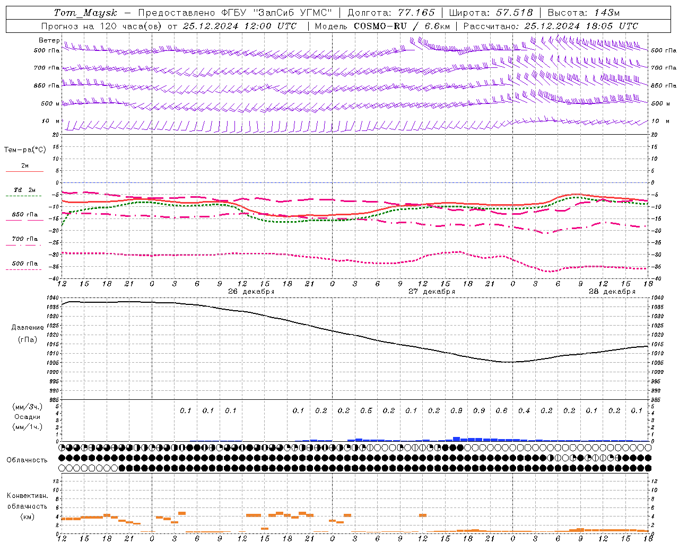Viewport: 679px width, 543px height.
Task: Click the Конвективн. convective cloud label
Action: click(x=28, y=496)
